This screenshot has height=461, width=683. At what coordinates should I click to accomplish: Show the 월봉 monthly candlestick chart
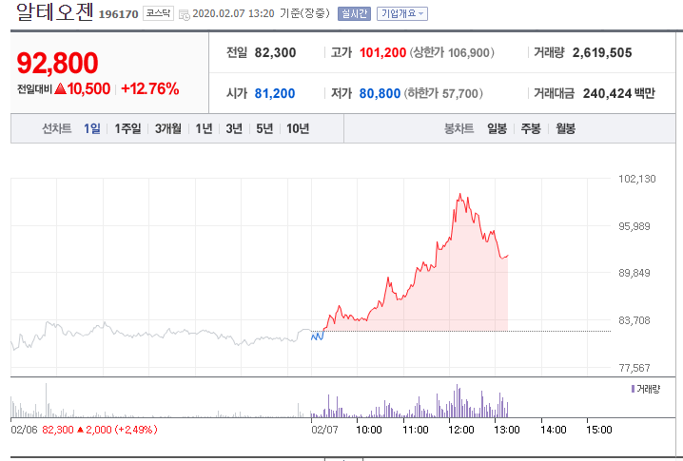click(565, 128)
